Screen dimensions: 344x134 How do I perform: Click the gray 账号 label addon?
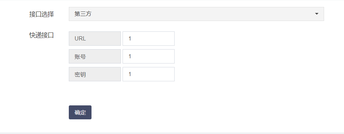point(95,57)
